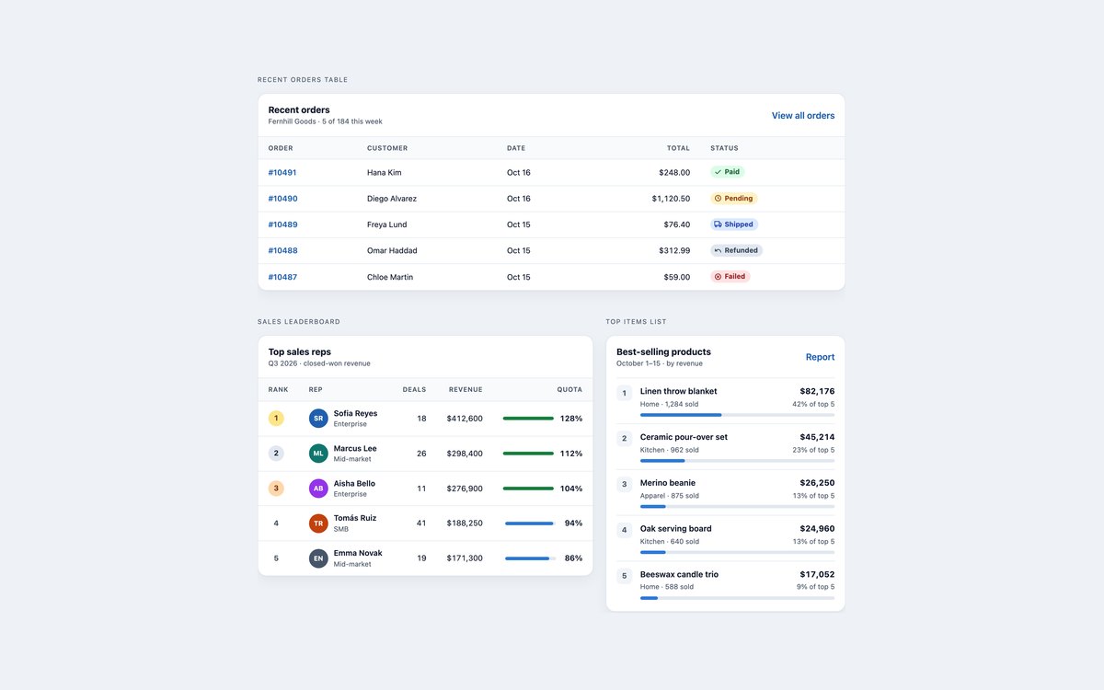The width and height of the screenshot is (1104, 690).
Task: Click the $45,214 product revenue
Action: coord(817,437)
